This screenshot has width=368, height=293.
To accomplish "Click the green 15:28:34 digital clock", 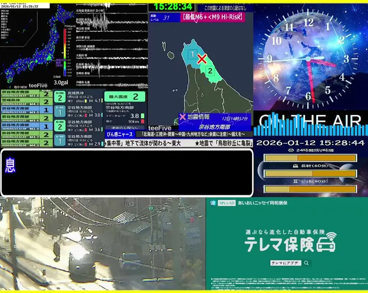I will (x=173, y=7).
